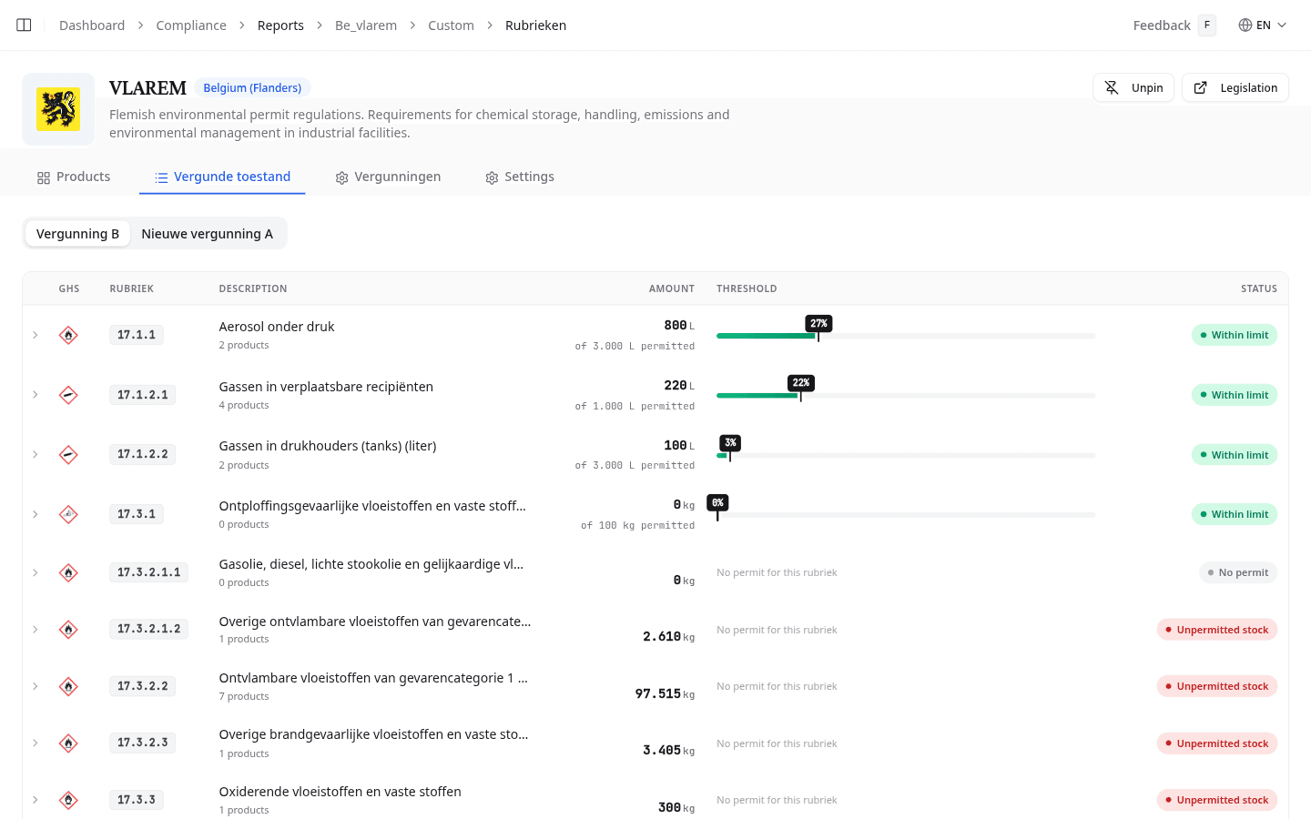Click the GHS flame icon for 17.3.2.1.2
The image size is (1311, 819).
[x=68, y=629]
